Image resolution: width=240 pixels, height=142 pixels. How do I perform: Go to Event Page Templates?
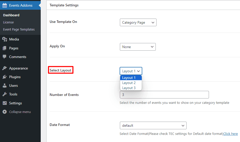click(x=19, y=30)
